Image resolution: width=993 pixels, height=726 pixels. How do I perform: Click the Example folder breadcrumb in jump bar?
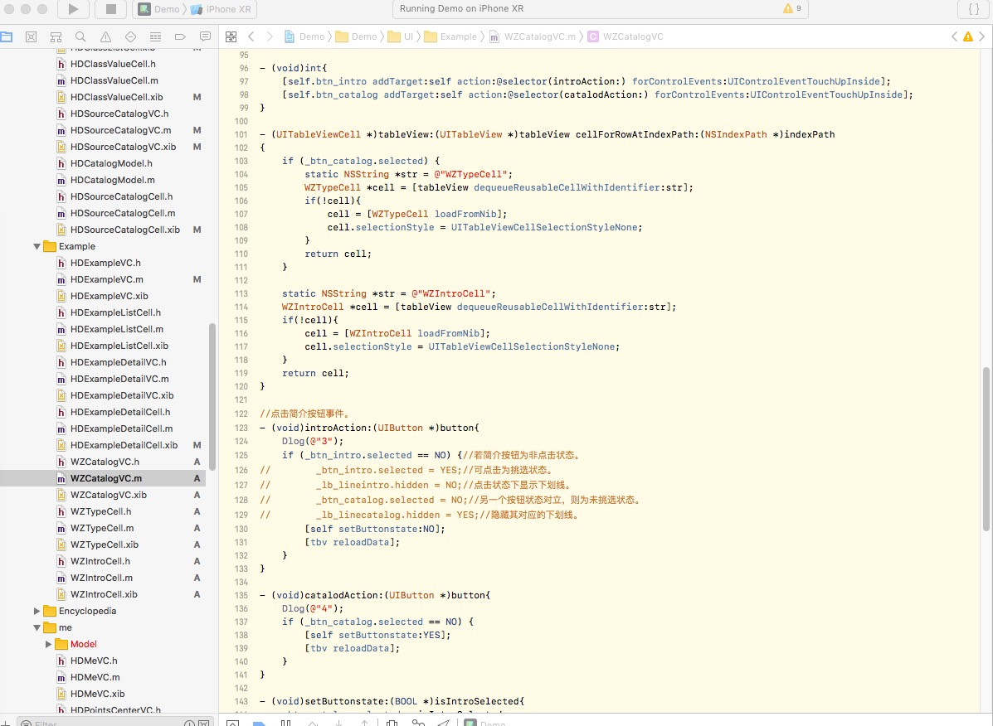pos(458,36)
